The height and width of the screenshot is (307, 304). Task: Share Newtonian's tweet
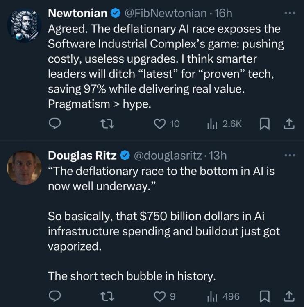[289, 123]
